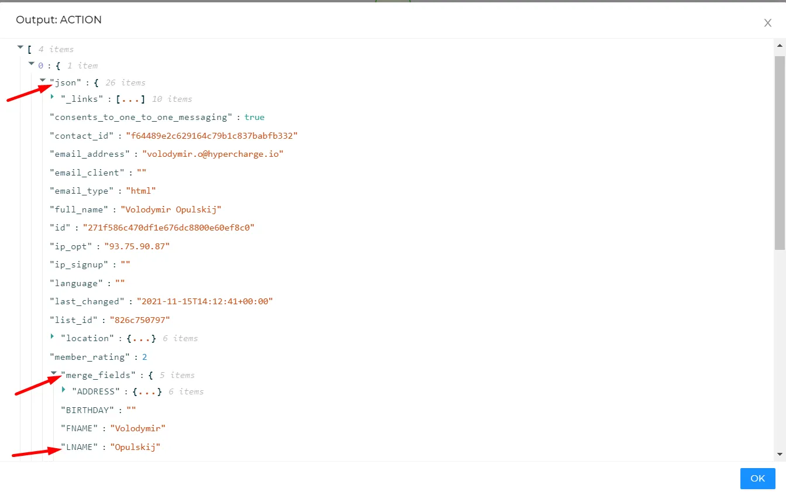
Task: Select the contact_id value f64489e2c629164c79b1c837babfb332
Action: coord(212,136)
